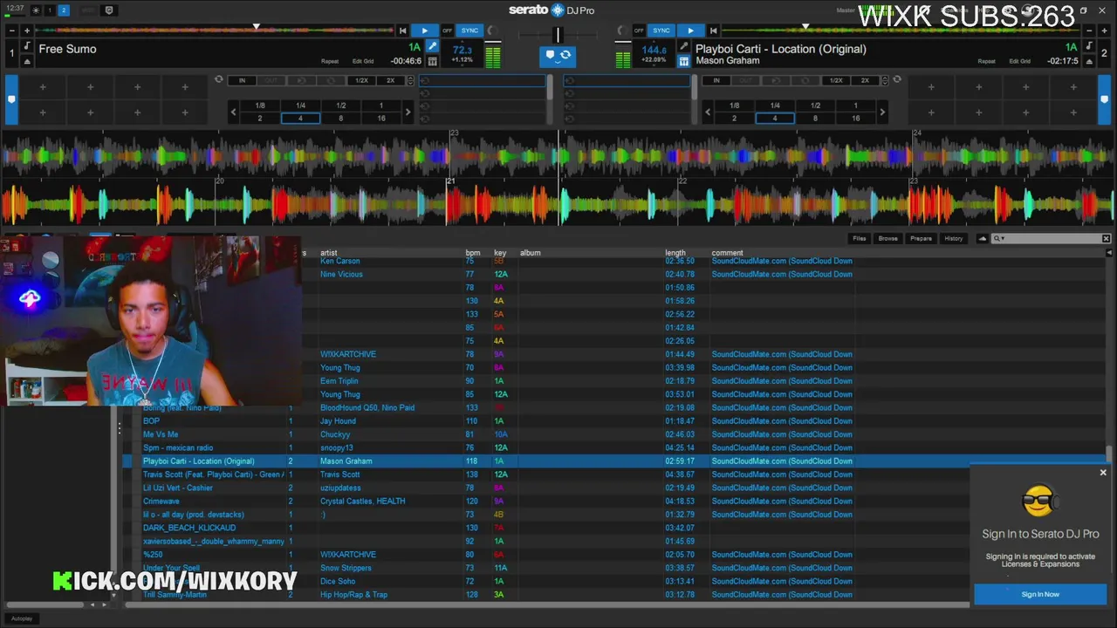Click shield icon in top bar
The width and height of the screenshot is (1117, 628).
(x=109, y=10)
